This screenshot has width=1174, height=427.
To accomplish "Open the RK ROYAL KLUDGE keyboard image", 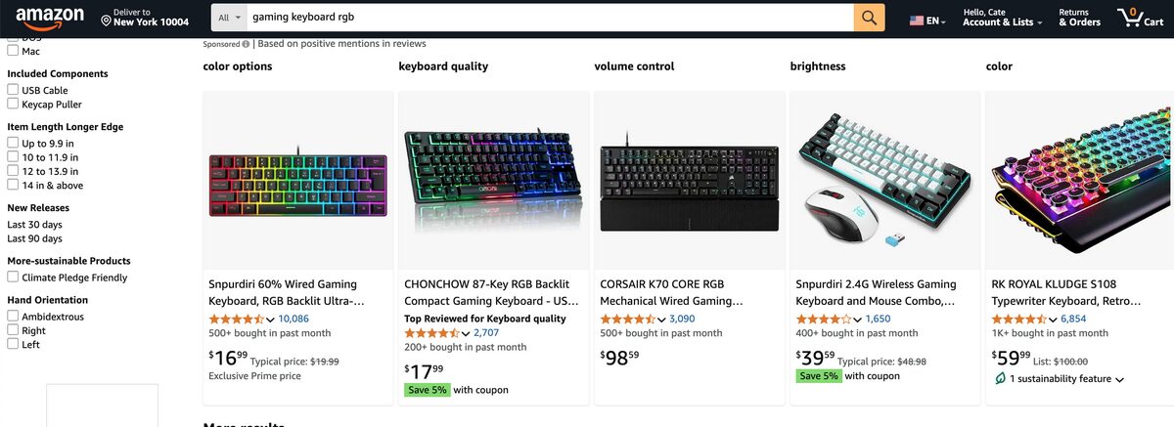I will point(1080,179).
